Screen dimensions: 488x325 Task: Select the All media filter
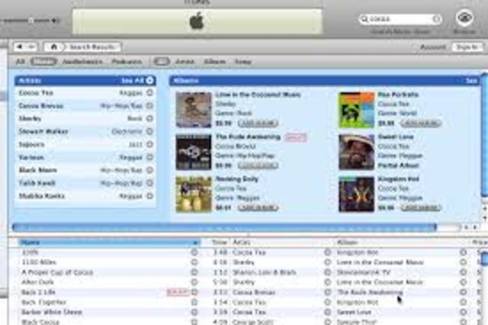click(x=21, y=61)
